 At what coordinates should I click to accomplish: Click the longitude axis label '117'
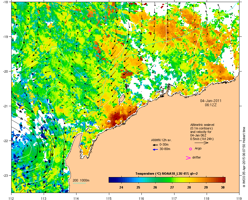174,199
